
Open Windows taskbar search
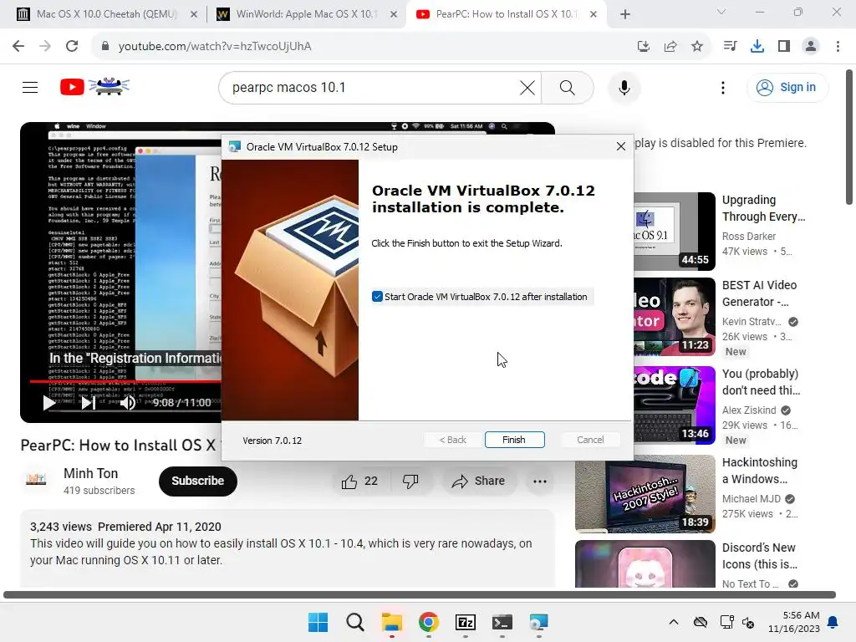coord(354,622)
